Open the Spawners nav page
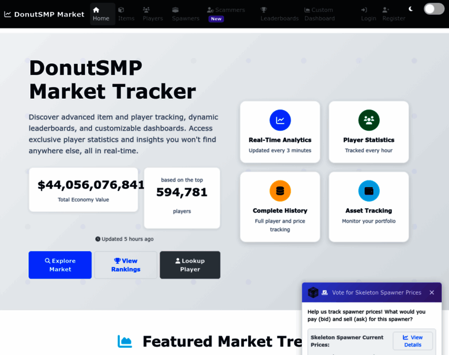This screenshot has width=449, height=355. click(x=186, y=14)
